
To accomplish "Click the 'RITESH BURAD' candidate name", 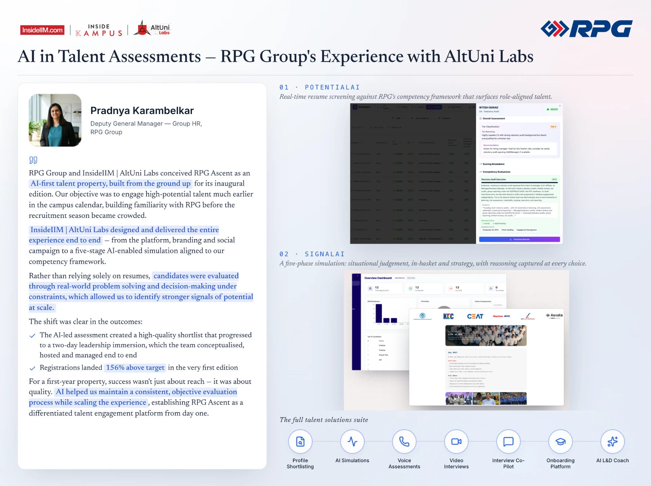I will click(489, 108).
